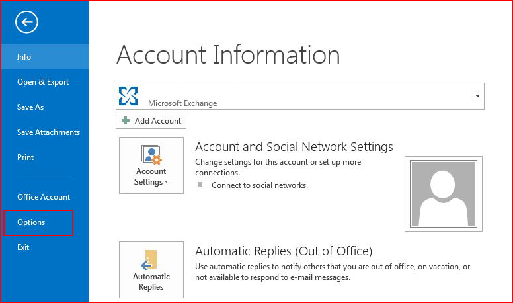Expand the account selection dropdown arrow
The width and height of the screenshot is (513, 303).
[477, 96]
